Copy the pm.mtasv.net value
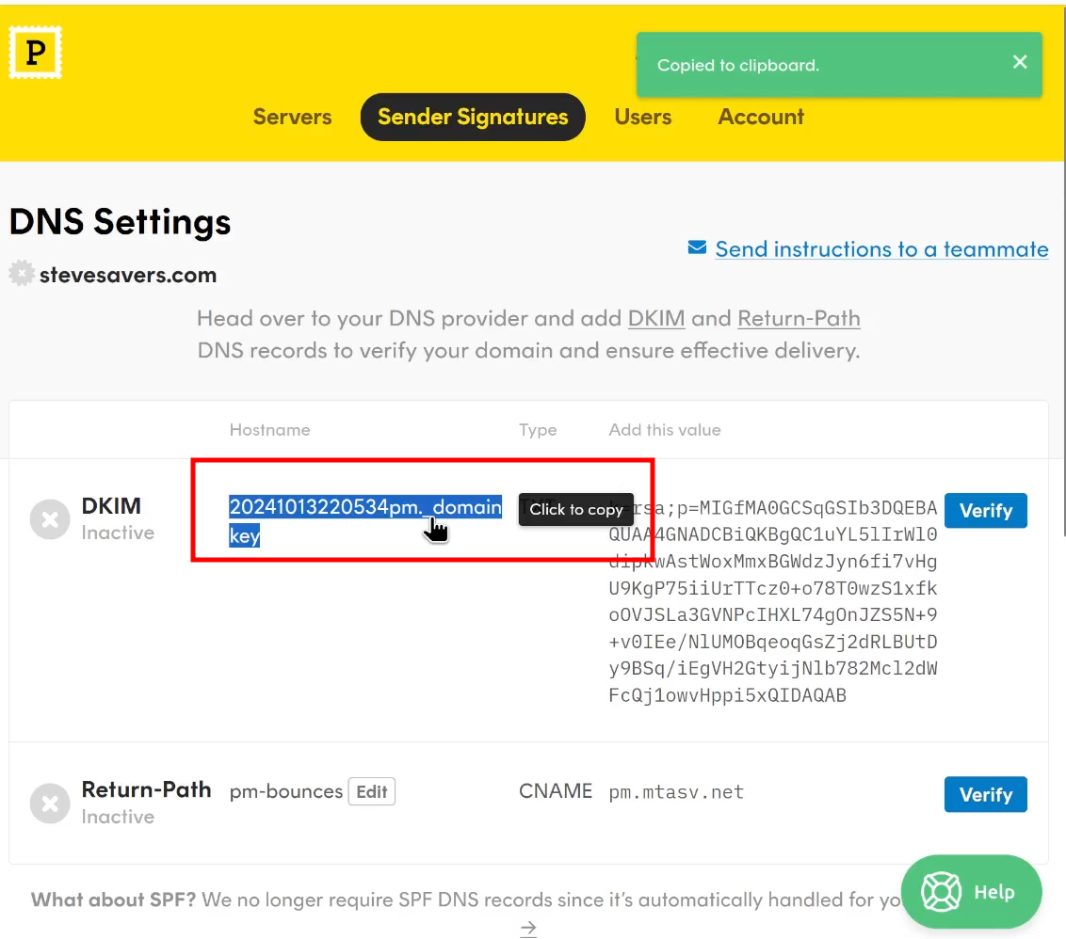This screenshot has width=1066, height=939. [676, 792]
